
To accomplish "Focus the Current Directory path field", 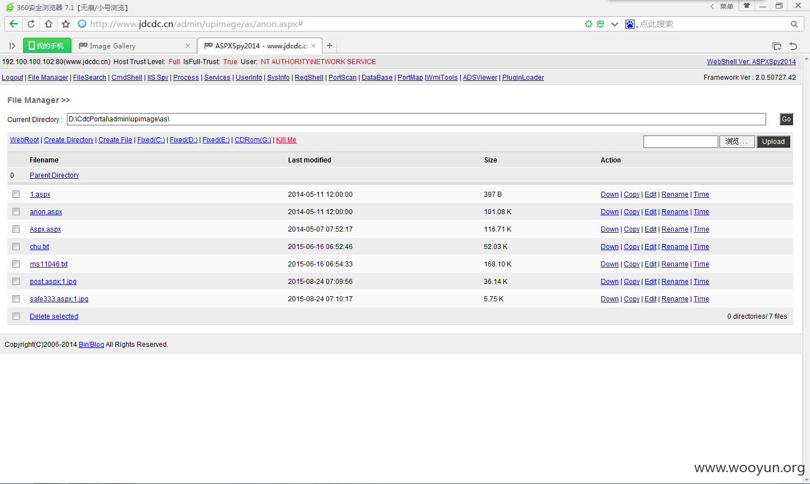I will pos(416,119).
